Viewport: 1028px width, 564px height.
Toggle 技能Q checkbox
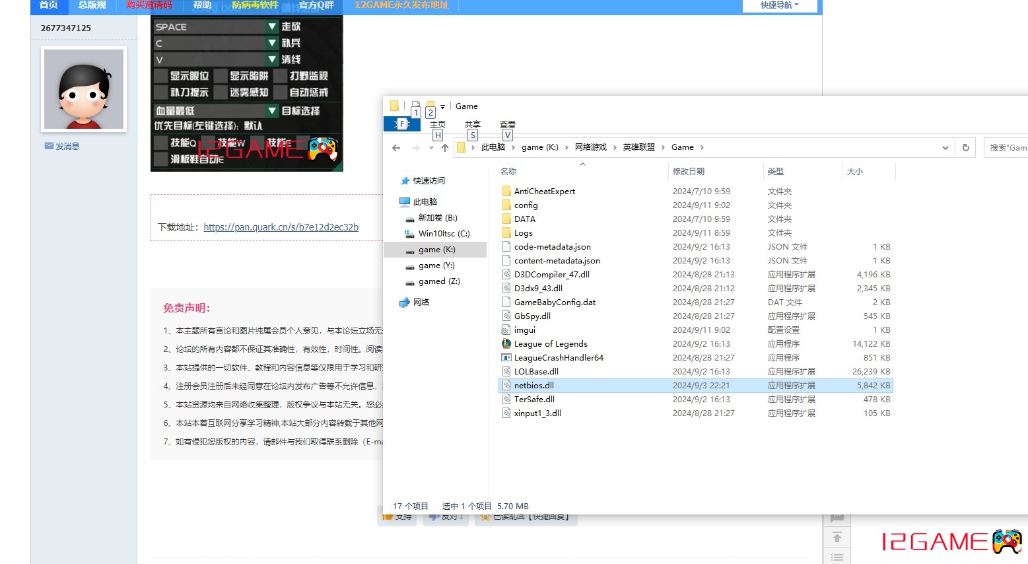[x=161, y=143]
